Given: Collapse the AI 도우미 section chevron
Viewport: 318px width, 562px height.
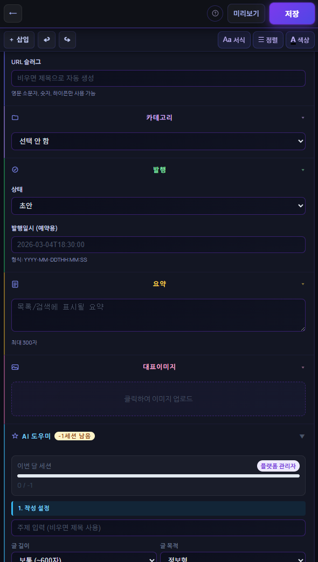Looking at the screenshot, I should coord(302,436).
